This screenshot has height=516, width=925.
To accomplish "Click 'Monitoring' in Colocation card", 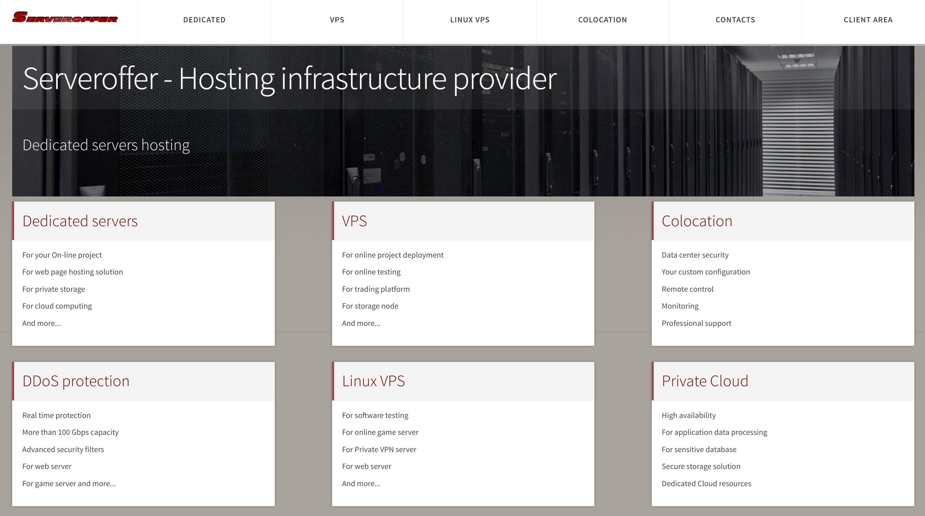I will (680, 306).
